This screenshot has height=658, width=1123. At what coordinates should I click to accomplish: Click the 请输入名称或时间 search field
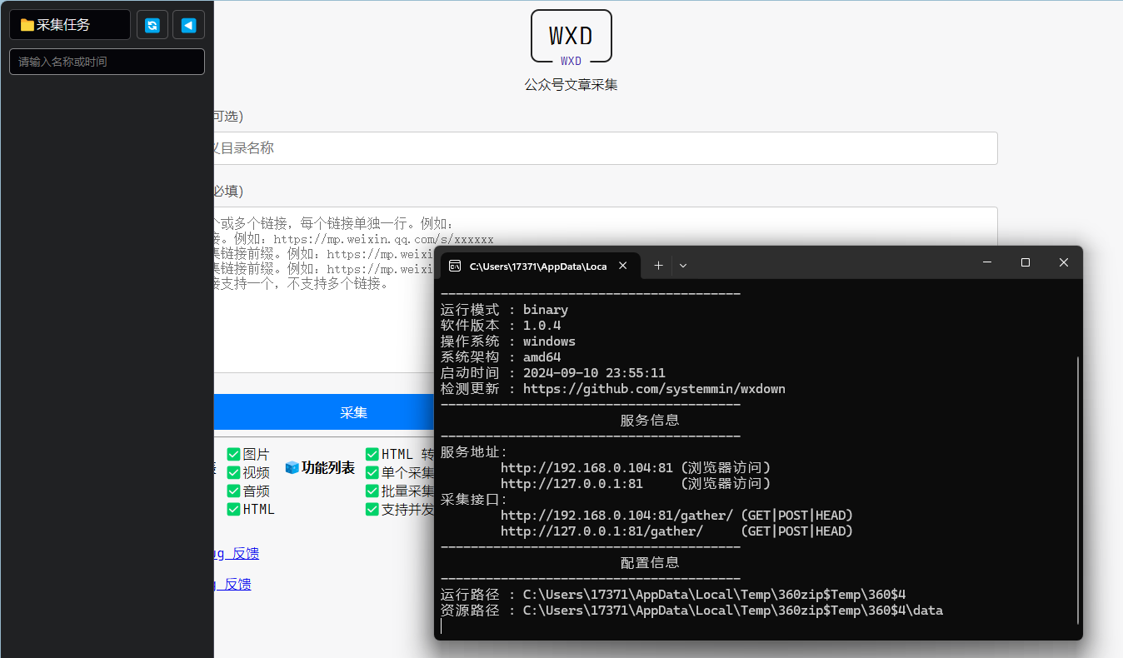coord(107,61)
